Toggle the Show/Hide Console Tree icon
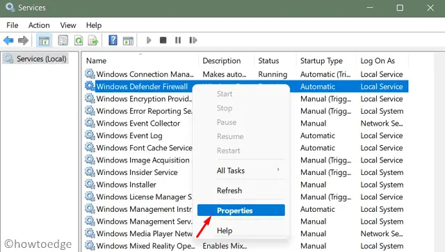This screenshot has width=445, height=252. click(x=44, y=40)
